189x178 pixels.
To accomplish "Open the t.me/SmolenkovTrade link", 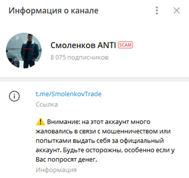I will (68, 94).
